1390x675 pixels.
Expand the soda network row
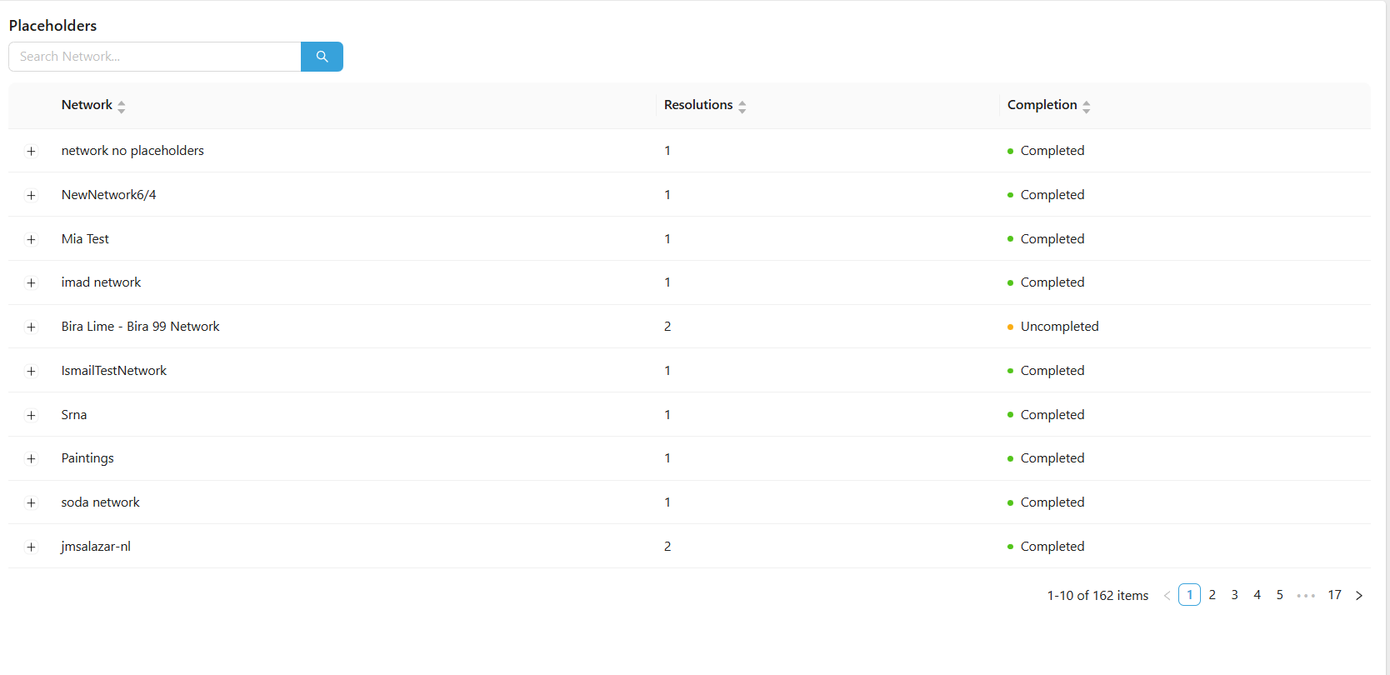31,502
